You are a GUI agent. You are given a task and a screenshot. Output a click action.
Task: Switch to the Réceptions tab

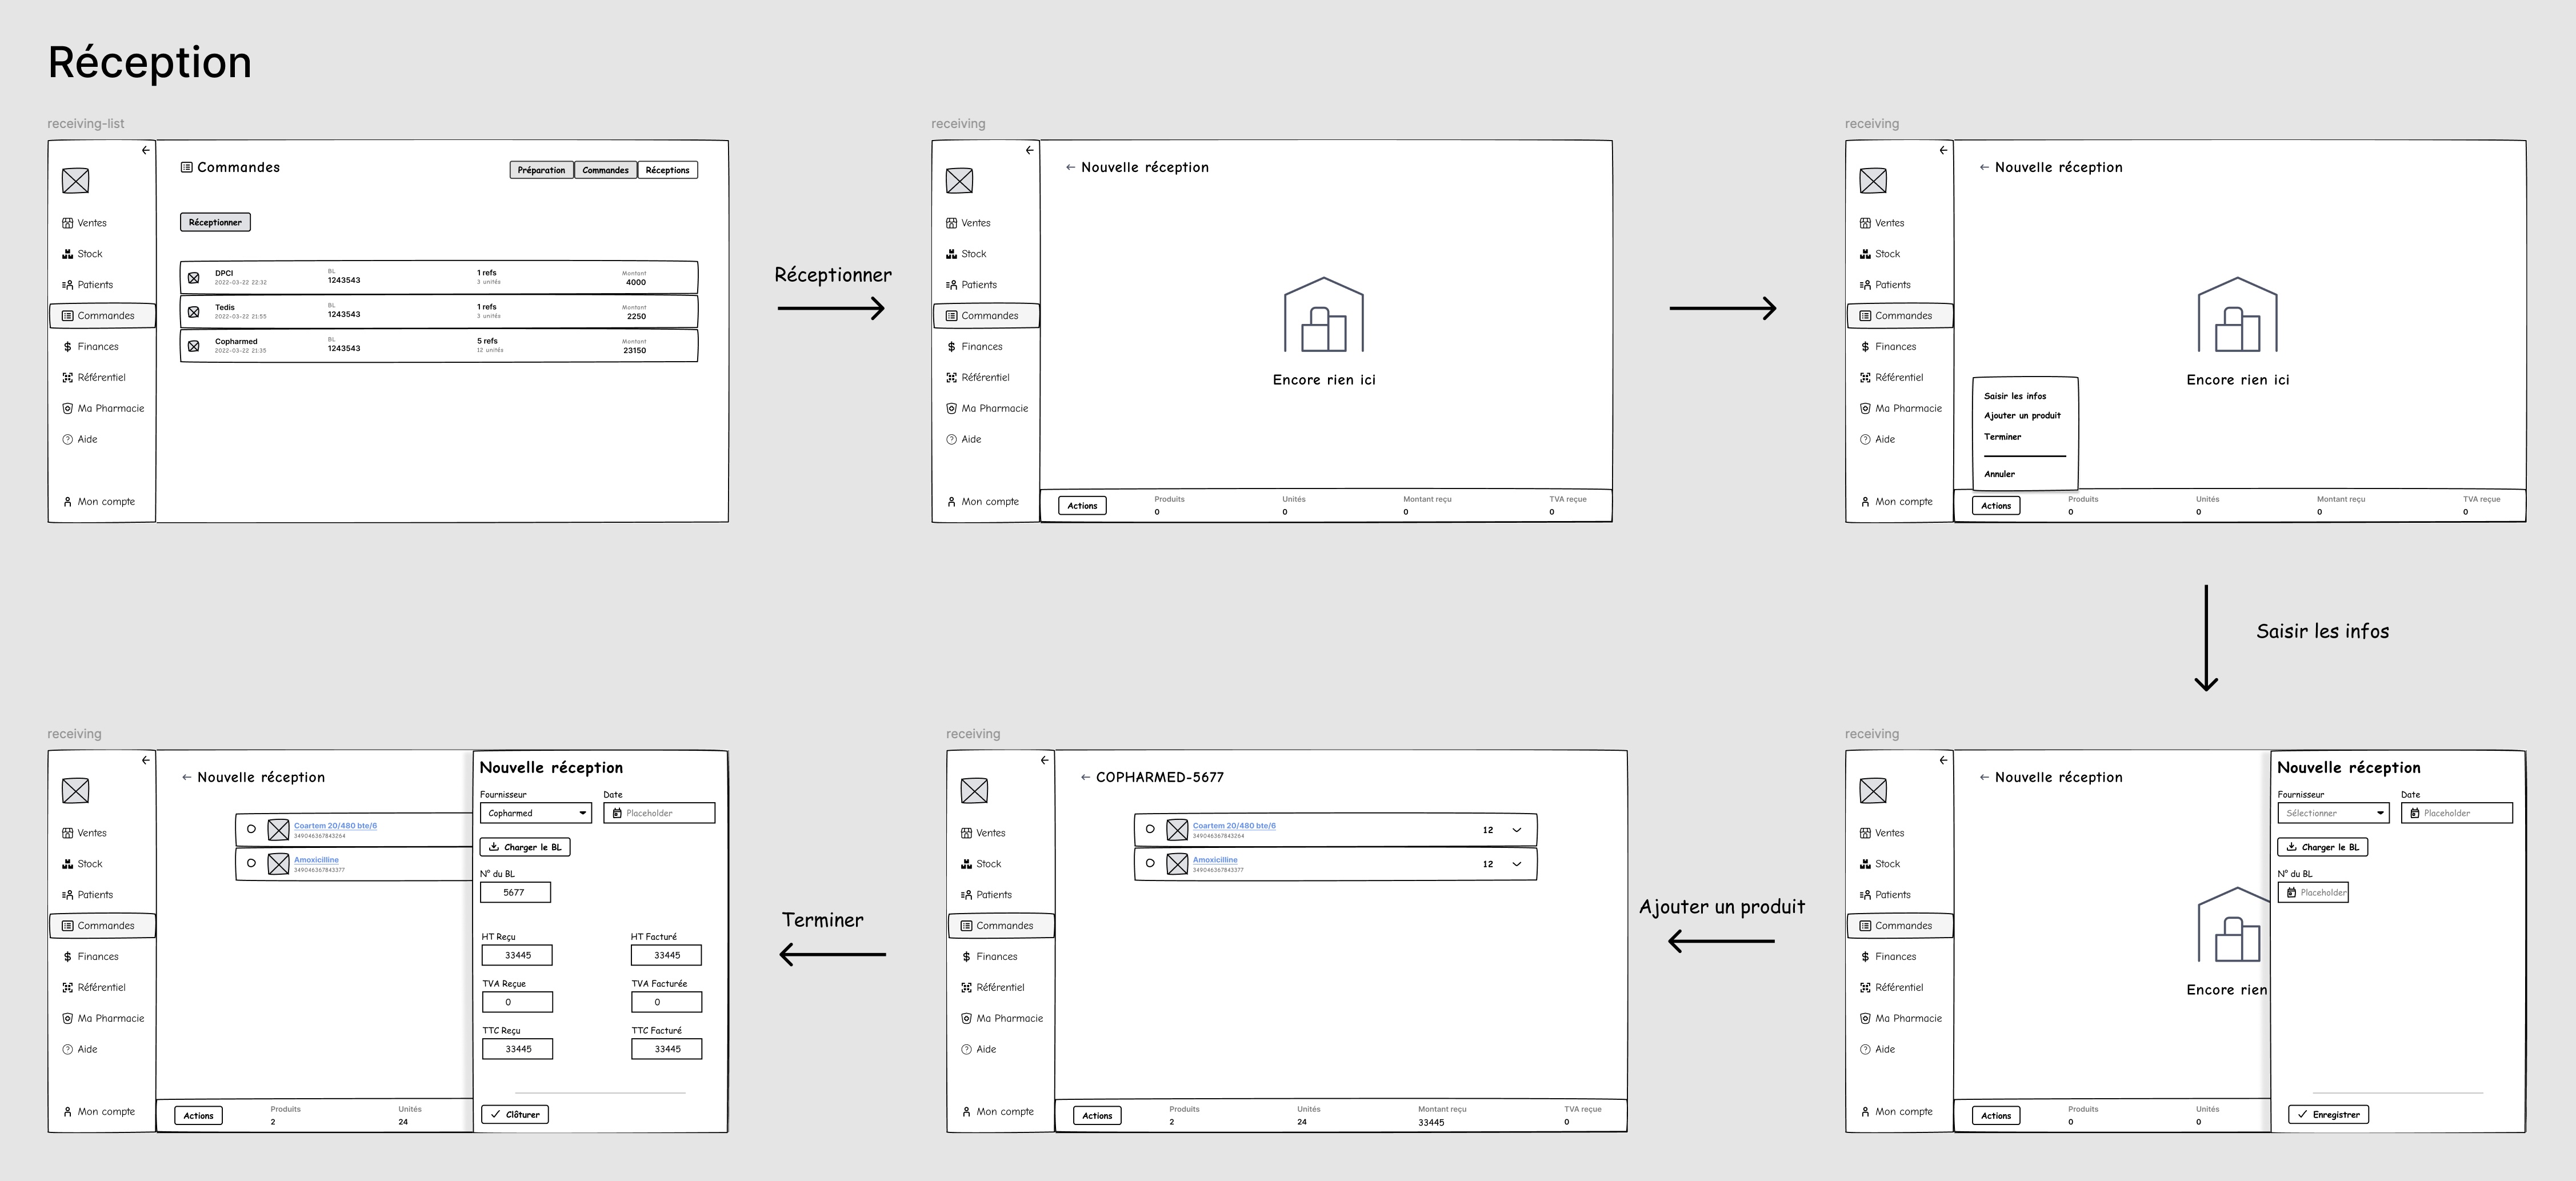point(667,170)
